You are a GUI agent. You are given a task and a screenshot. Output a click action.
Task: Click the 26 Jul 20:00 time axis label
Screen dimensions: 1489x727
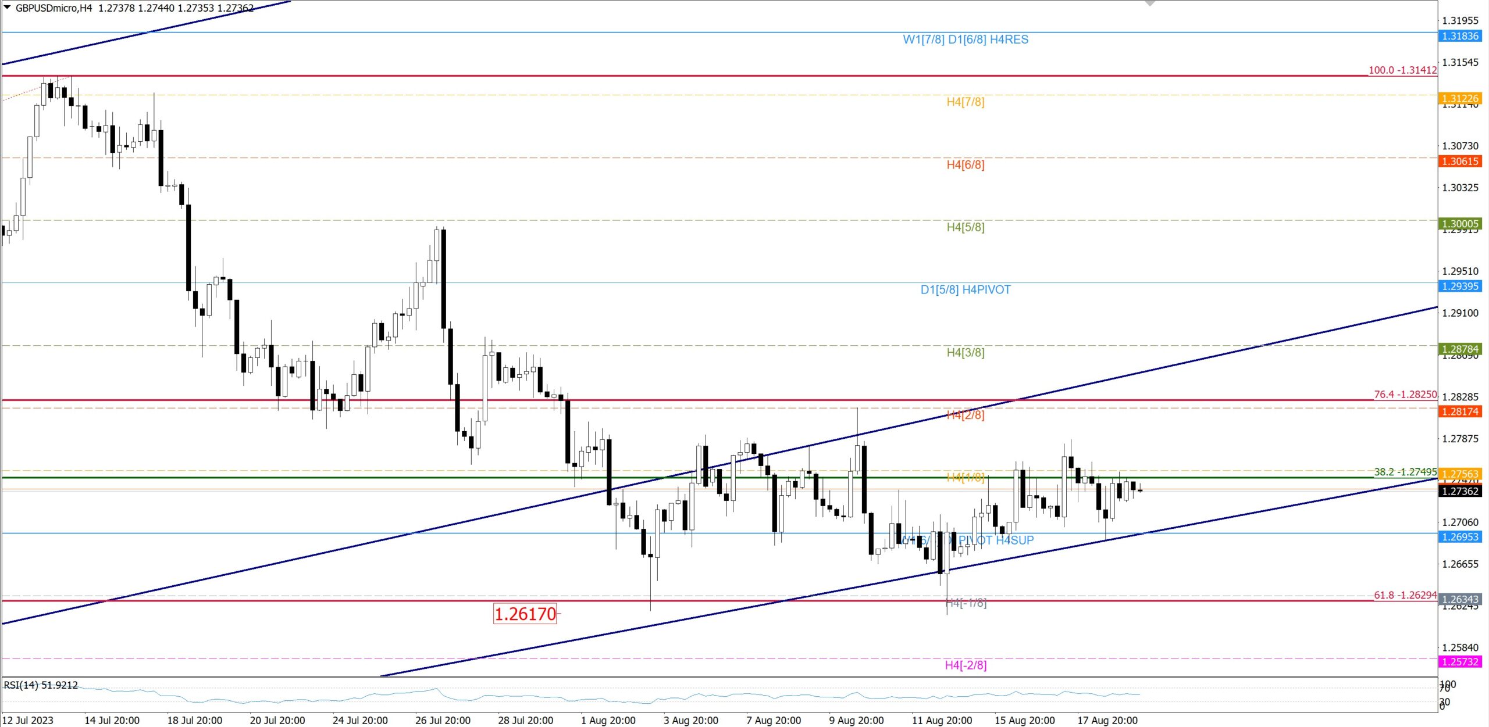[x=443, y=720]
